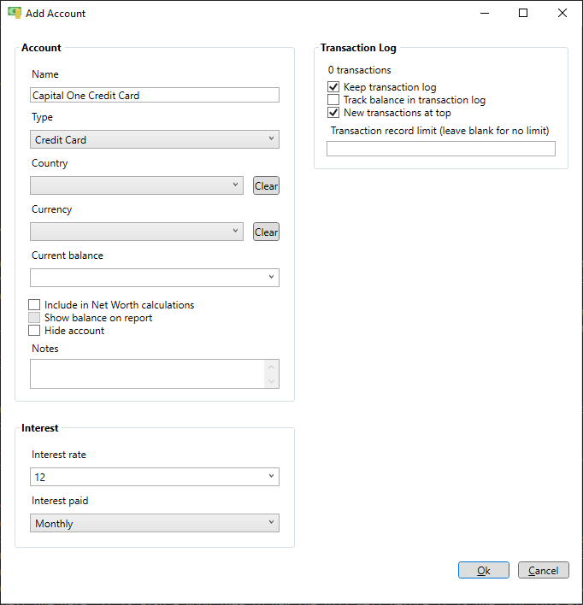The width and height of the screenshot is (583, 605).
Task: Clear the Currency selection
Action: (x=266, y=232)
